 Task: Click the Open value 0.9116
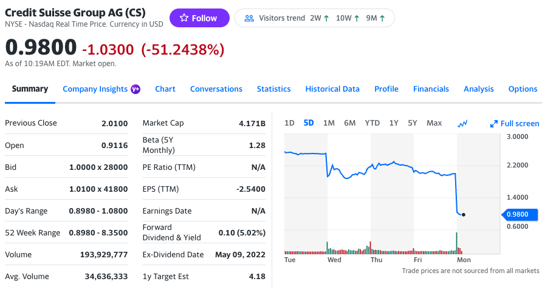tap(114, 146)
